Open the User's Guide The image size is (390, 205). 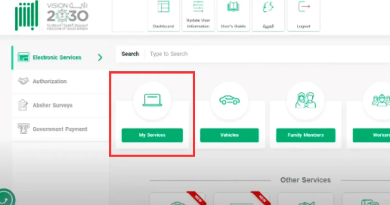[x=233, y=15]
